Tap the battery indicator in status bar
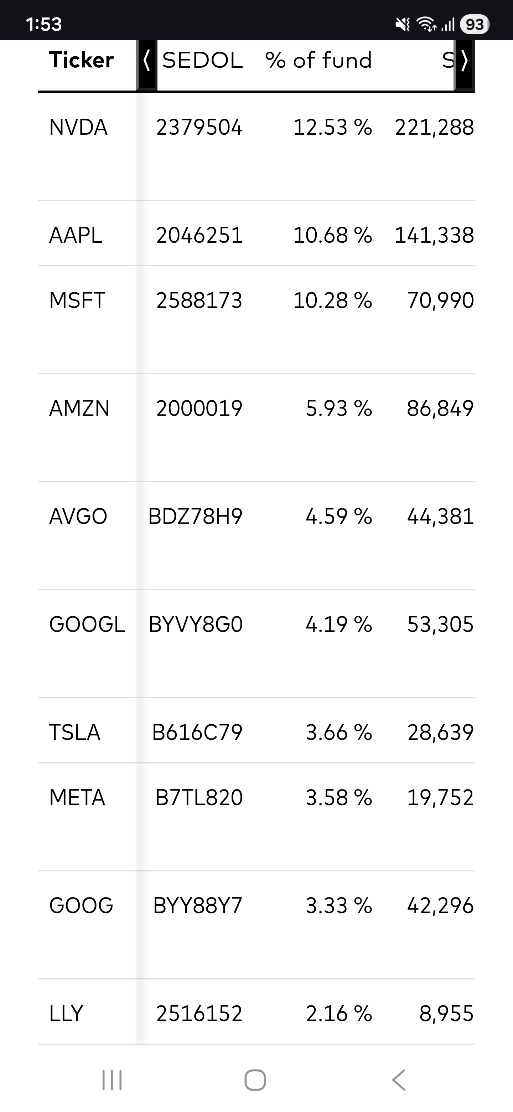 pyautogui.click(x=474, y=24)
